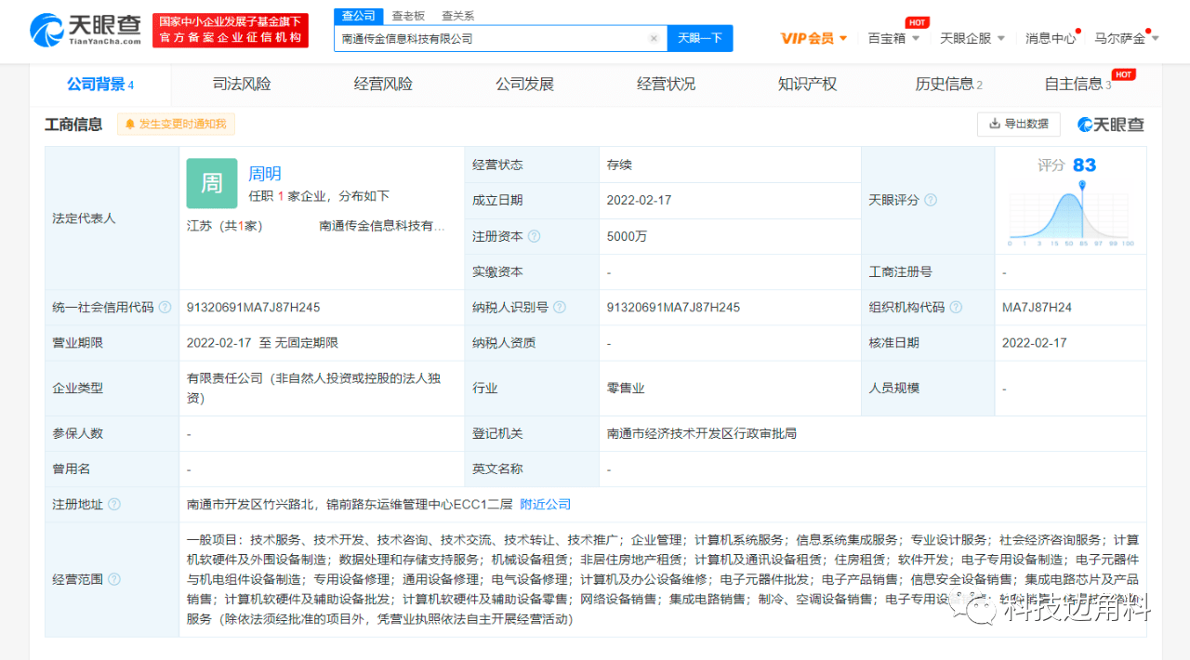The width and height of the screenshot is (1190, 660).
Task: Click the company name search input field
Action: [491, 38]
